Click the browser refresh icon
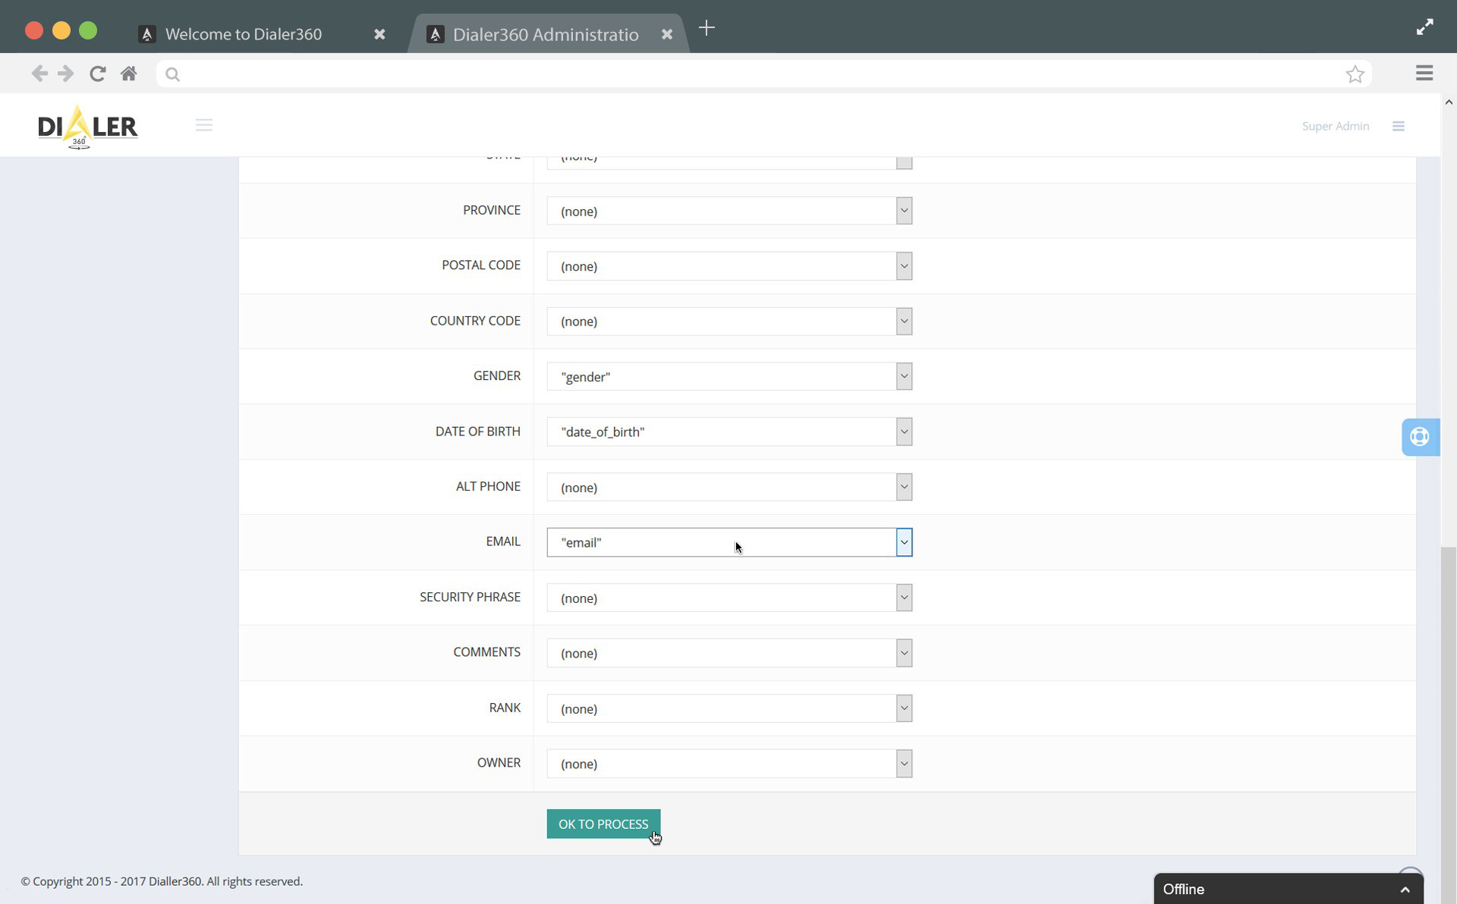Viewport: 1457px width, 904px height. [98, 74]
